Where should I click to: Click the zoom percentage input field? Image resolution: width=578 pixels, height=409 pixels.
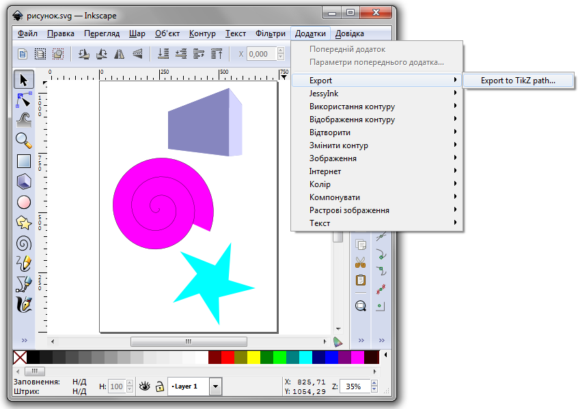(354, 386)
